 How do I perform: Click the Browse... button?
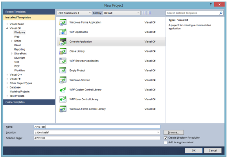click(x=174, y=132)
